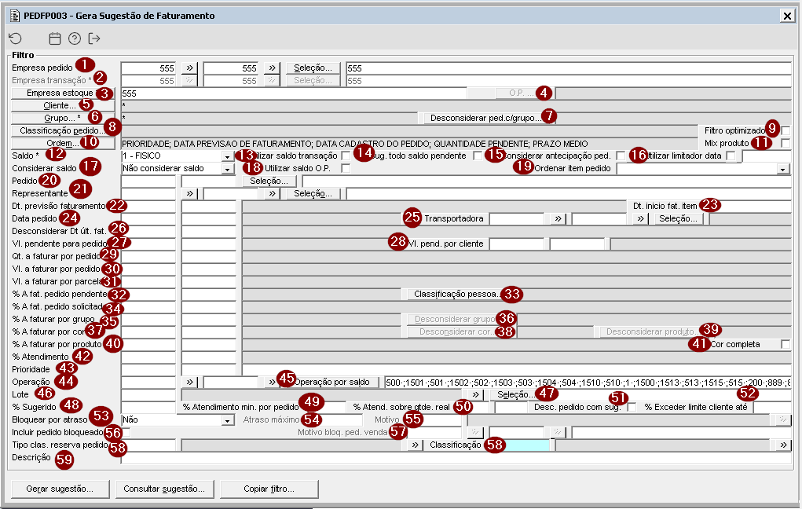
Task: Click the Descrição input field
Action: 456,458
